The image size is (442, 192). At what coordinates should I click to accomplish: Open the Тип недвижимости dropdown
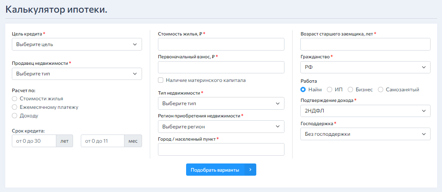(x=221, y=104)
